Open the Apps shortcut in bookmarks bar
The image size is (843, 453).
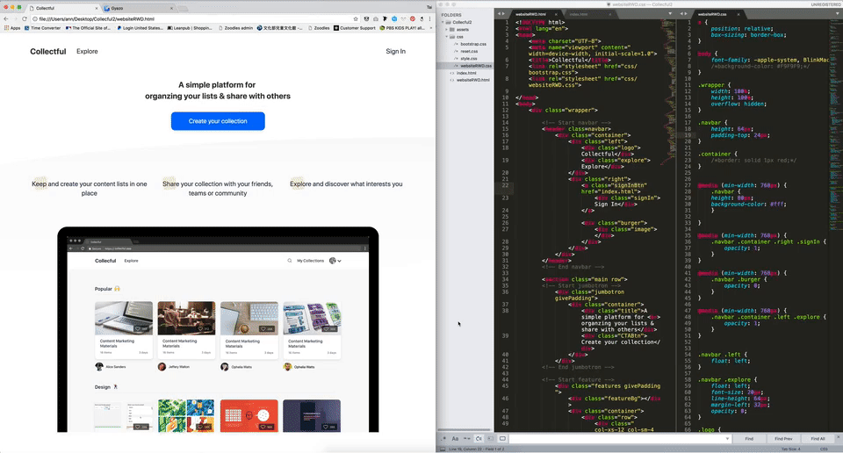[12, 28]
